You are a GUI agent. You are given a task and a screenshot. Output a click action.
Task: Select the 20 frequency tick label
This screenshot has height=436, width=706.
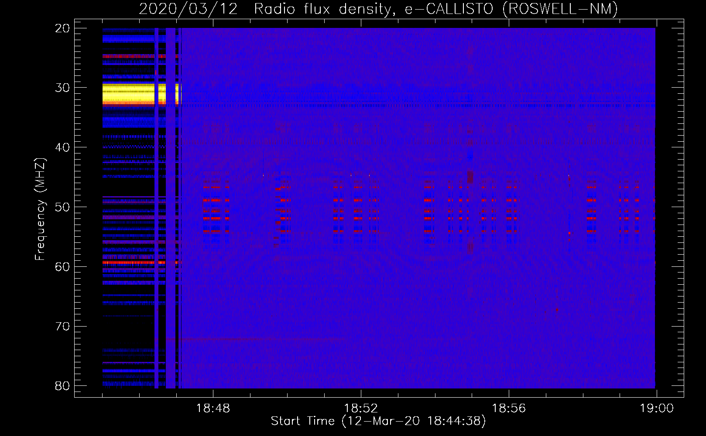point(62,28)
